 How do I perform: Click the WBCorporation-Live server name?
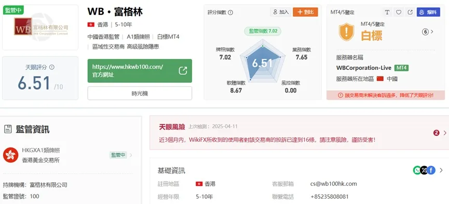[364, 68]
